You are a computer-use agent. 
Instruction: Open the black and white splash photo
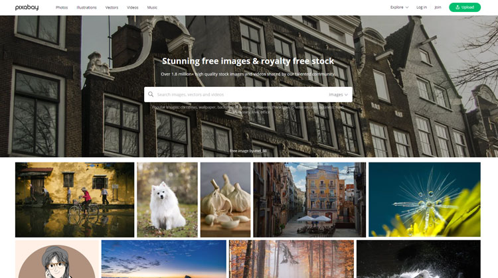pyautogui.click(x=418, y=259)
